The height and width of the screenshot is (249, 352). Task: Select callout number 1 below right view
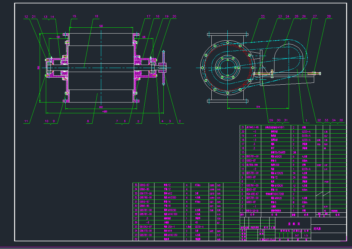pos(306,120)
